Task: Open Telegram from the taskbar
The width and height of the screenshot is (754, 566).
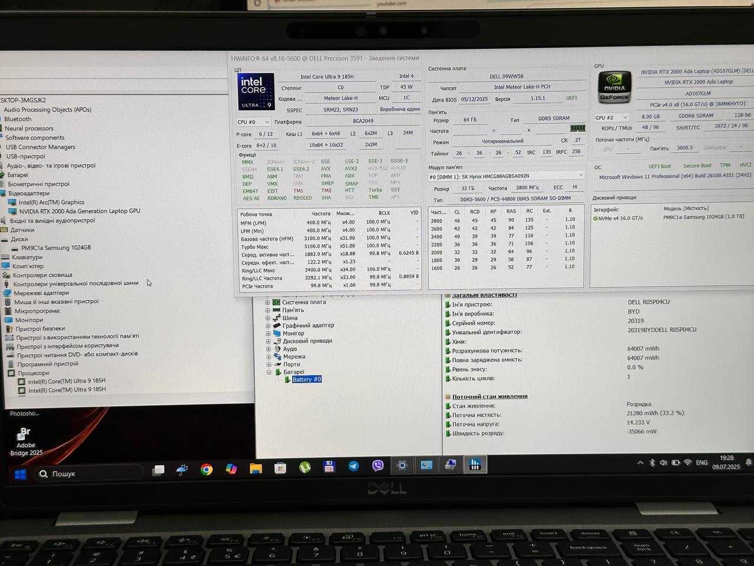Action: [x=353, y=466]
